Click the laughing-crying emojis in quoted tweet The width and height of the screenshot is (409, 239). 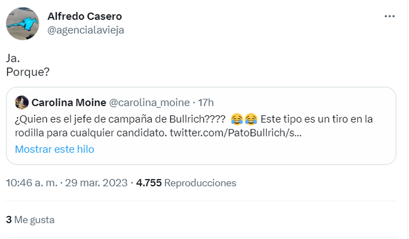coord(244,119)
